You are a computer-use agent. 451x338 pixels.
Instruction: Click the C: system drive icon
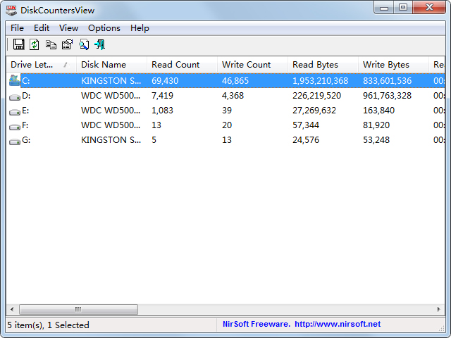[x=14, y=80]
